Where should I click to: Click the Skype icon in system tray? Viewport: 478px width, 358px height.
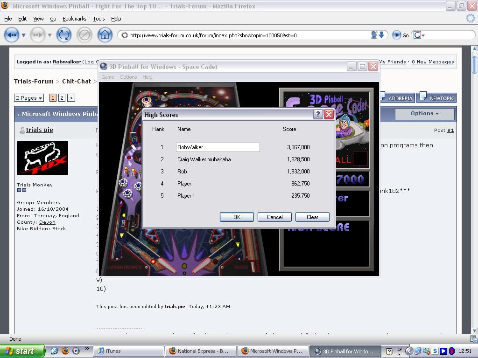tap(435, 351)
